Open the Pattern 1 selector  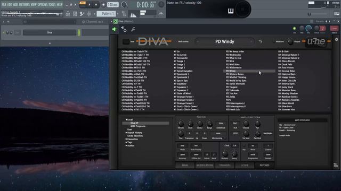[x=107, y=14]
